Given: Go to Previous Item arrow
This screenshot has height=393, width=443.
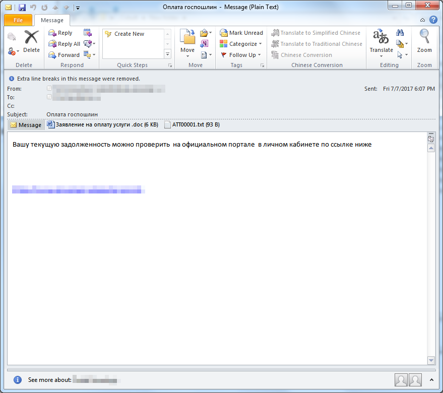Looking at the screenshot, I should point(55,8).
